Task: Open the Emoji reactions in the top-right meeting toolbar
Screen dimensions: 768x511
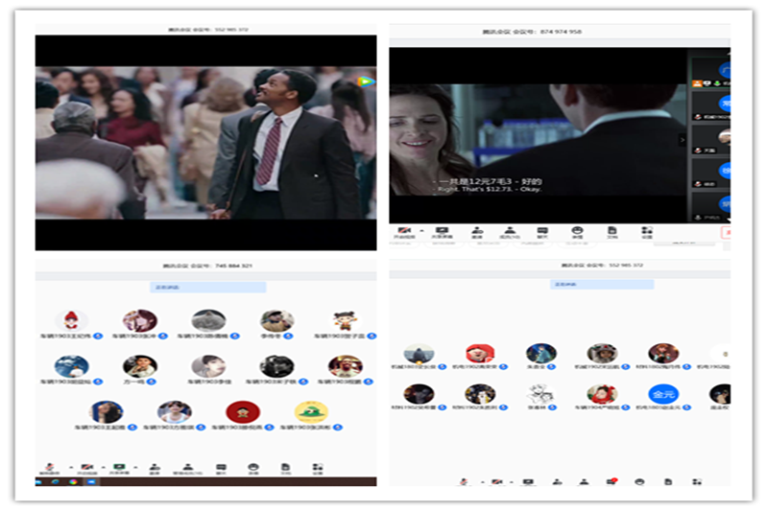Action: coord(578,232)
